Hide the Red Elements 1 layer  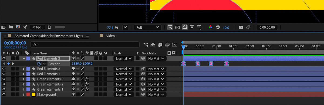pyautogui.click(x=4, y=74)
